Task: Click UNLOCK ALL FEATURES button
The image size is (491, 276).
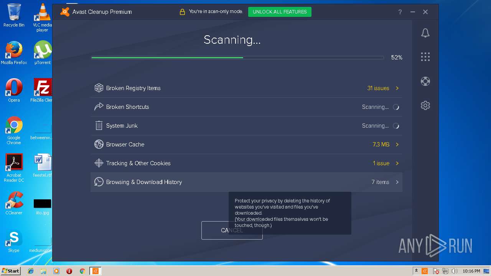Action: click(280, 12)
